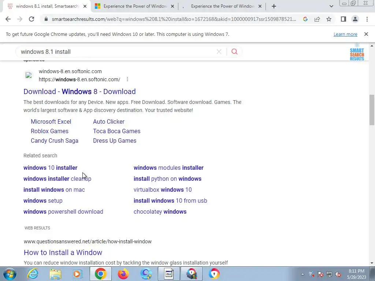Viewport: 375px width, 281px height.
Task: Open the Chrome profile menu
Action: [x=355, y=19]
